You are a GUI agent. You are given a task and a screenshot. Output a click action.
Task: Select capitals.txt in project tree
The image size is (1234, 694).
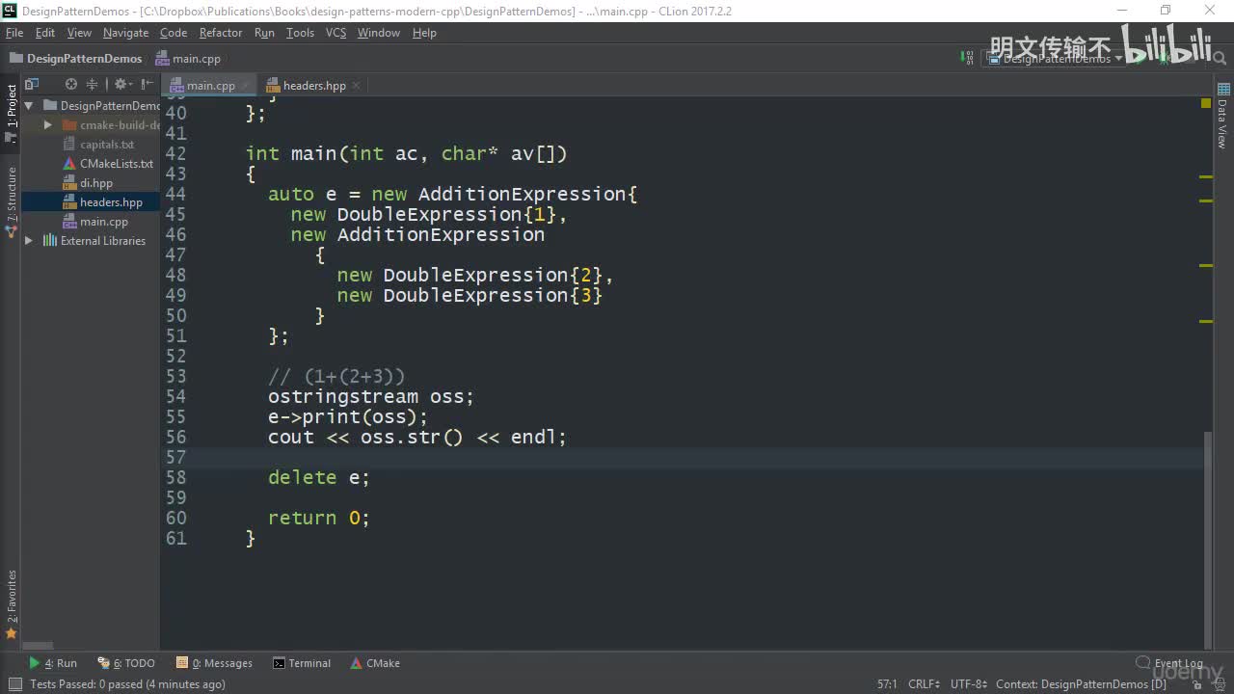click(x=107, y=145)
